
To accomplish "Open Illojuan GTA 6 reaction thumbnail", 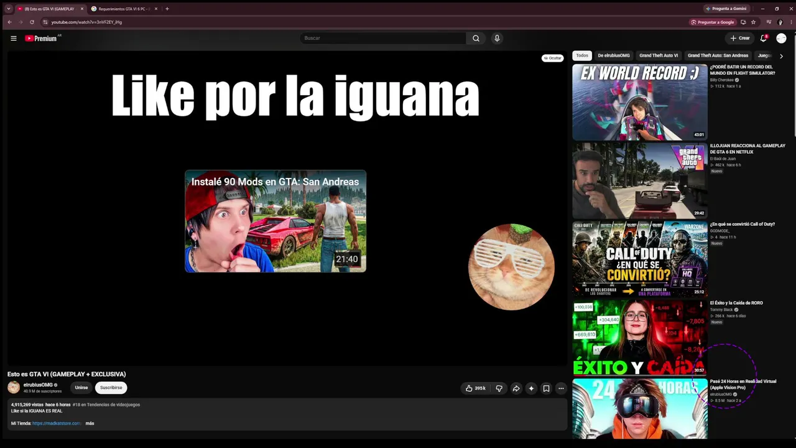I will click(x=640, y=180).
